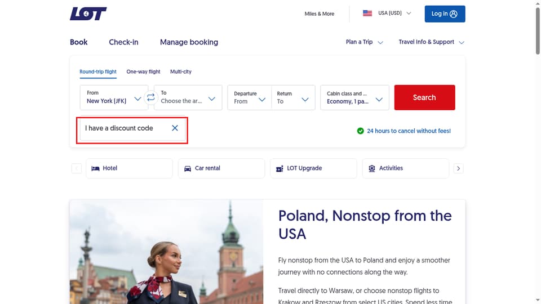Go to Check-in
541x304 pixels.
coord(123,42)
